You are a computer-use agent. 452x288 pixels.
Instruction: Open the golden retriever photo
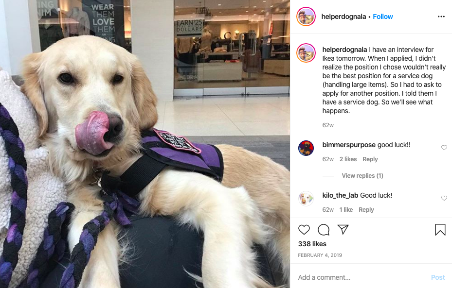coord(145,144)
